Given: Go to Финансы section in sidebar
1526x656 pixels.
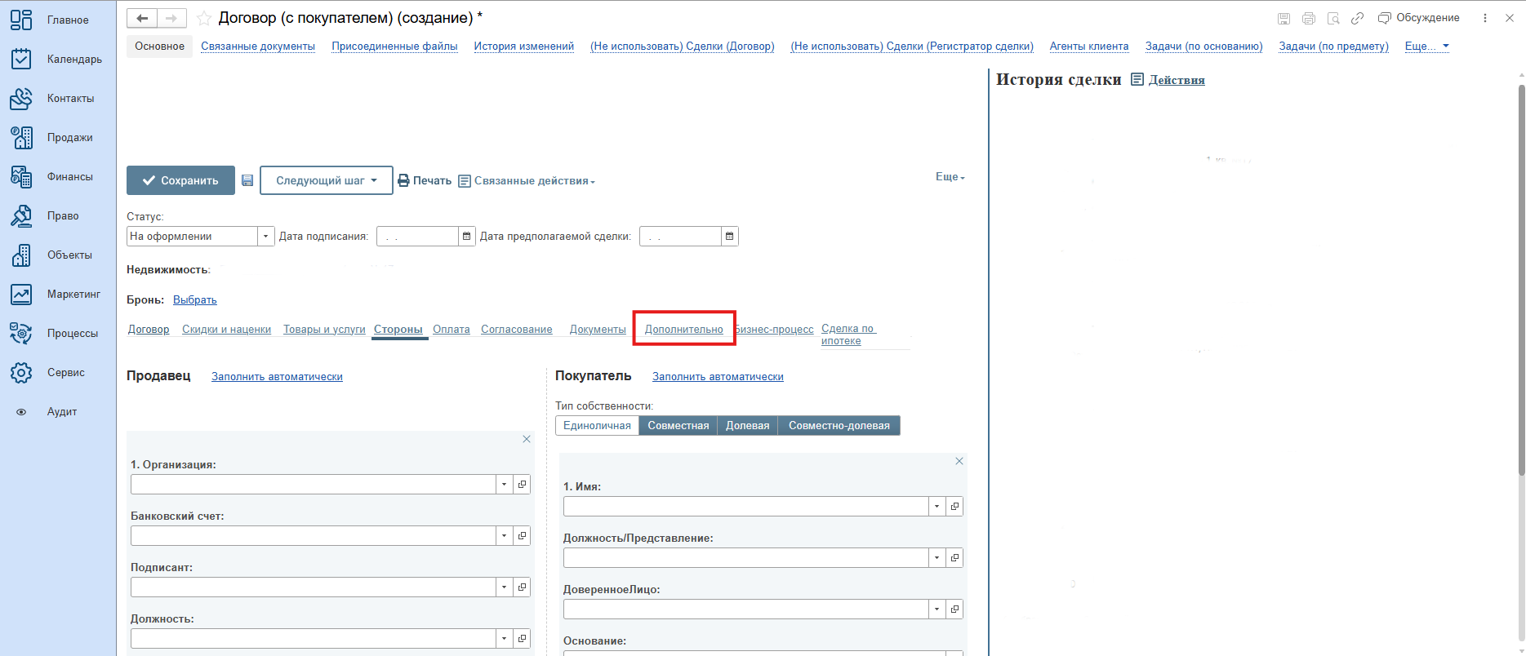Looking at the screenshot, I should coord(57,176).
